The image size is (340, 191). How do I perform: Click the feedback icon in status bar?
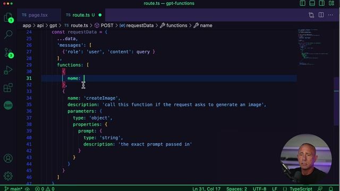pos(320,189)
